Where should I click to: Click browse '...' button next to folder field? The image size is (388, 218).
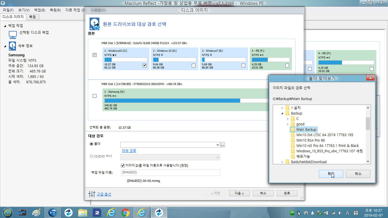(x=223, y=145)
